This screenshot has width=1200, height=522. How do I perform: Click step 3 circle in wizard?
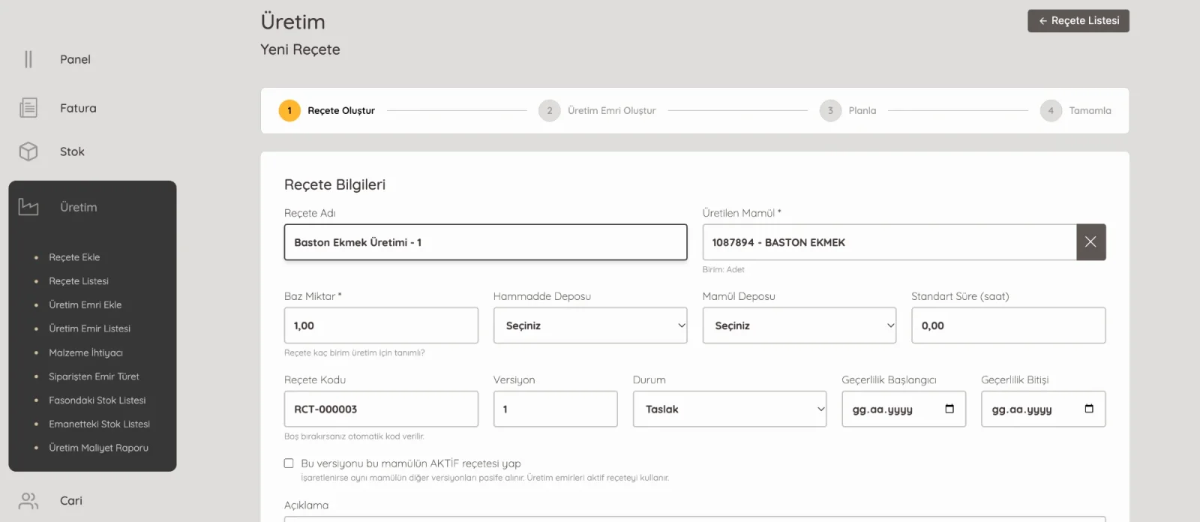click(x=830, y=111)
